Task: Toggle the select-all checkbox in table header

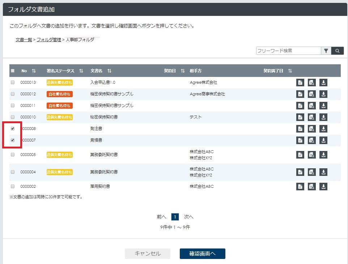Action: [x=13, y=71]
